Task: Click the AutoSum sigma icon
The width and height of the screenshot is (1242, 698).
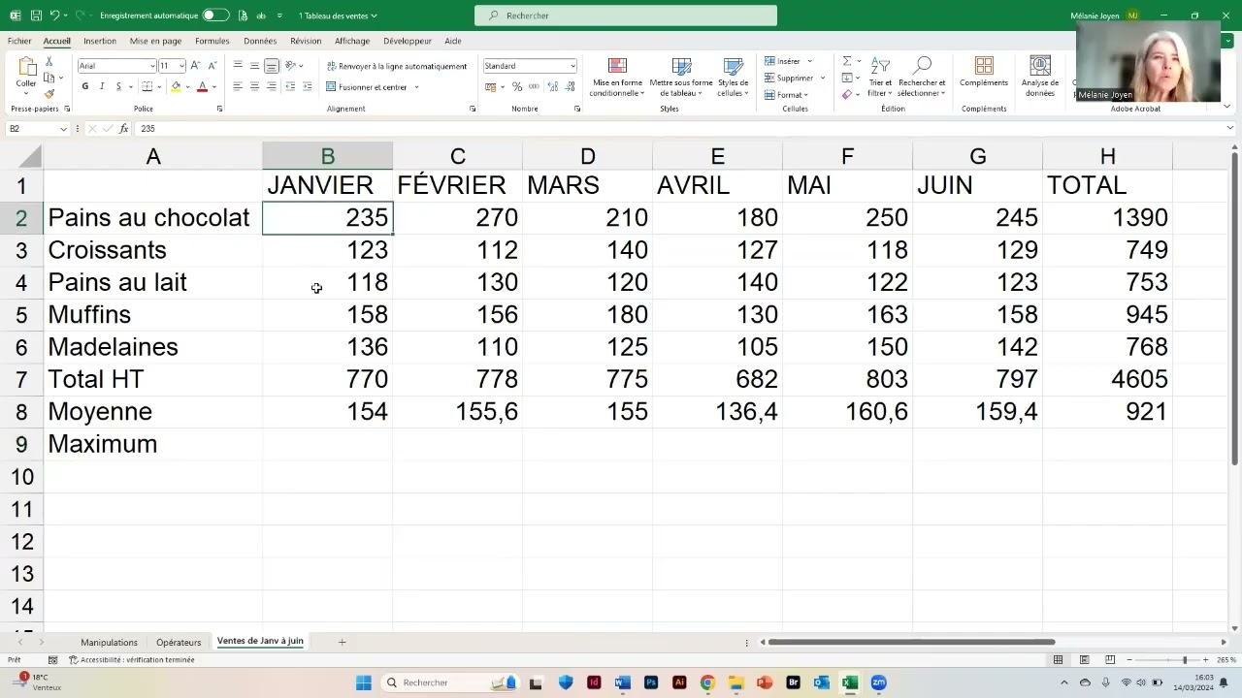Action: click(847, 61)
